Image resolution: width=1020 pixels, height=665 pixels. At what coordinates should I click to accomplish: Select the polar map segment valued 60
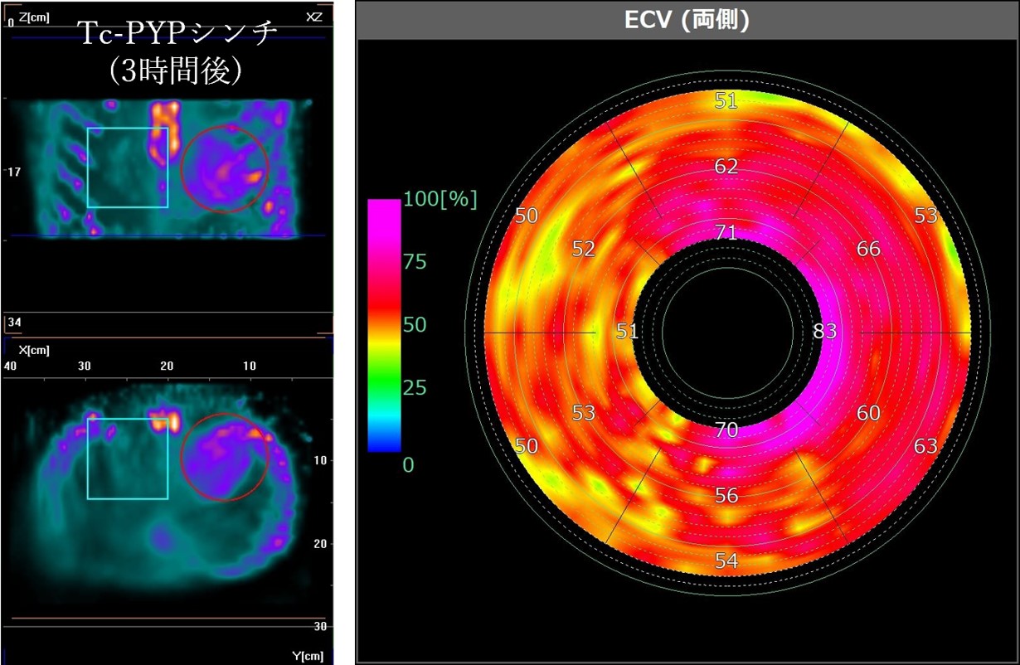(x=867, y=413)
